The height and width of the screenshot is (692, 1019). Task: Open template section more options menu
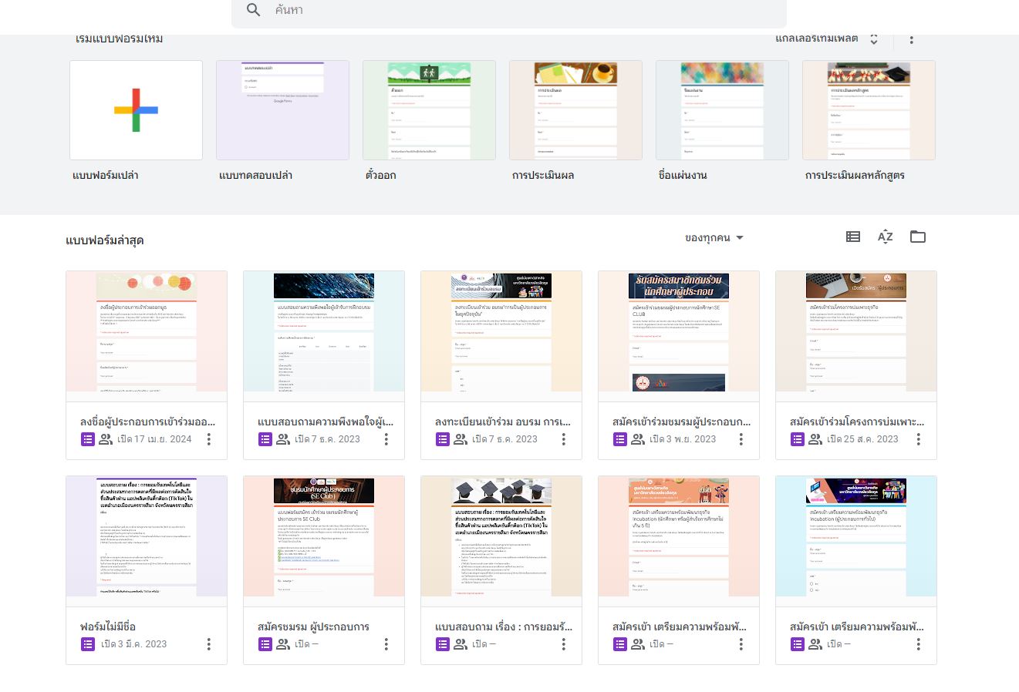coord(911,39)
